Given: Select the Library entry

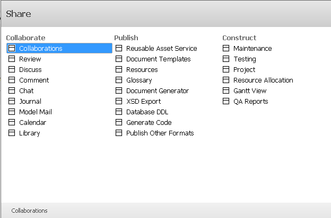Looking at the screenshot, I should (x=30, y=133).
